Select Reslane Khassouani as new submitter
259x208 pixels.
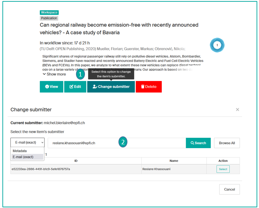point(223,169)
